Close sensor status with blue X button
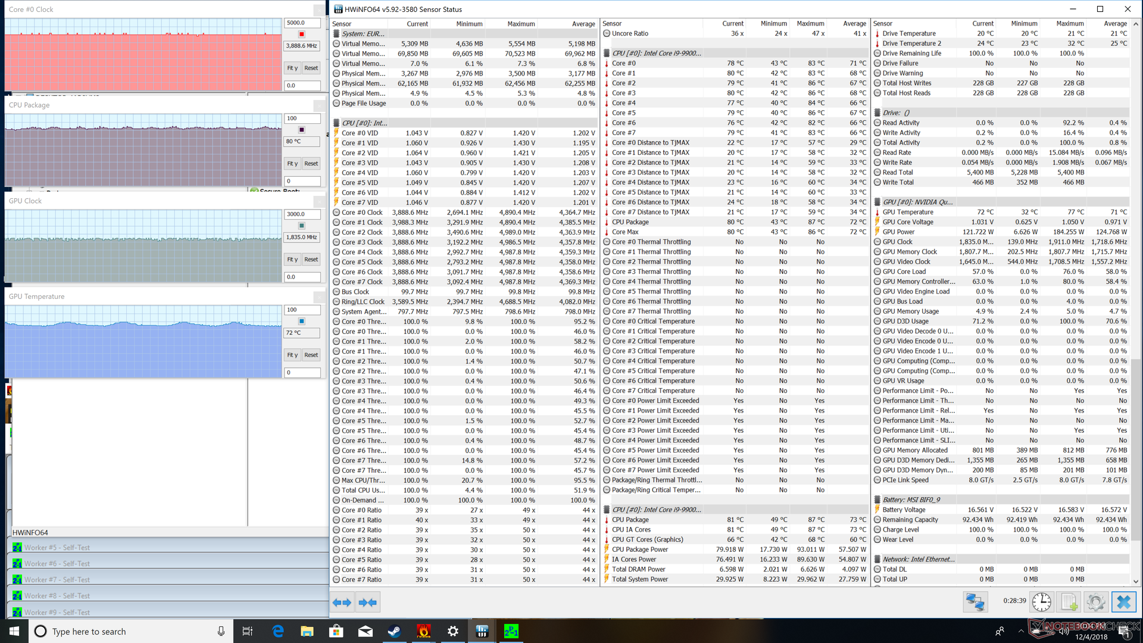 coord(1123,603)
